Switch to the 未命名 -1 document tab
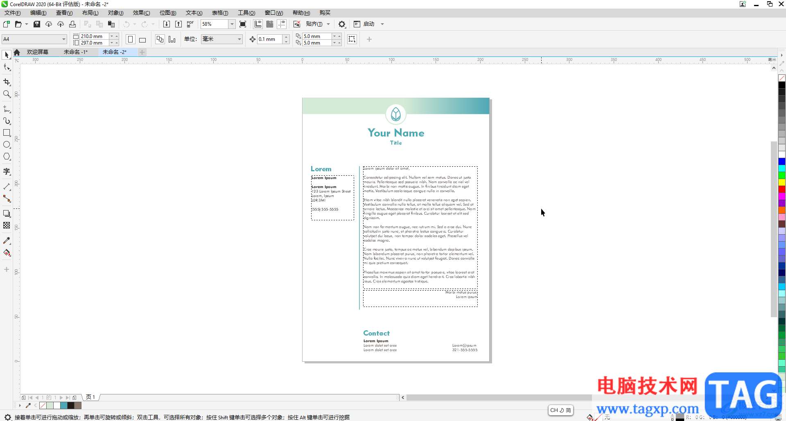 [76, 52]
